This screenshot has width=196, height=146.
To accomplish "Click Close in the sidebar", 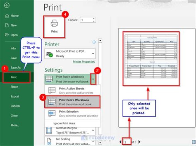I will 14,115.
